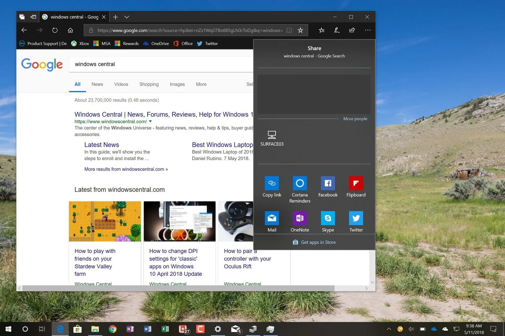Image resolution: width=505 pixels, height=336 pixels.
Task: Expand windowscentral.com URL dropdown arrow
Action: 150,121
